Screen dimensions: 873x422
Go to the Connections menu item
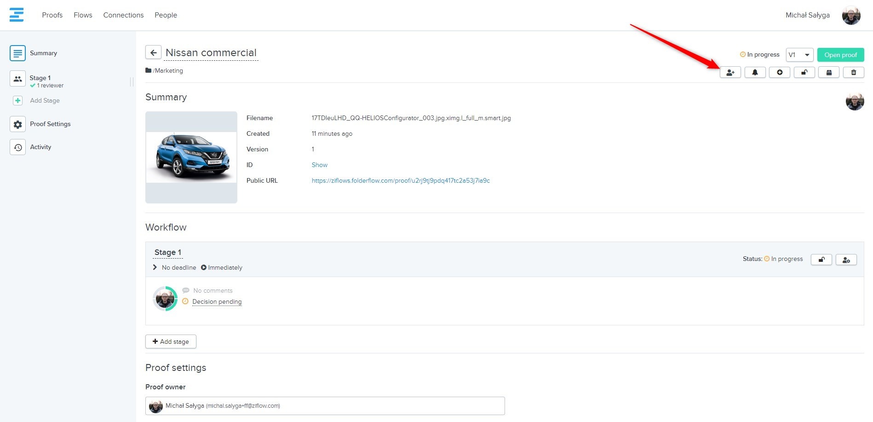(x=123, y=15)
